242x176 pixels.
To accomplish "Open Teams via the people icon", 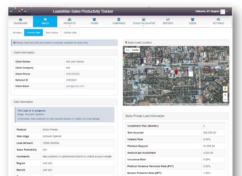I will (x=94, y=19).
